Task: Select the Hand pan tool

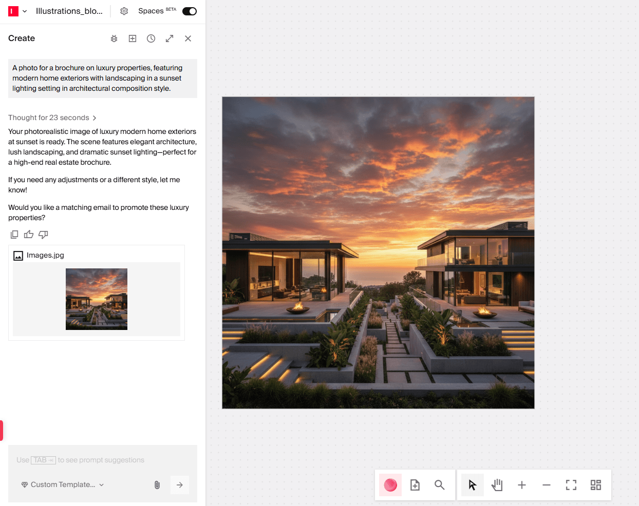Action: pyautogui.click(x=497, y=484)
